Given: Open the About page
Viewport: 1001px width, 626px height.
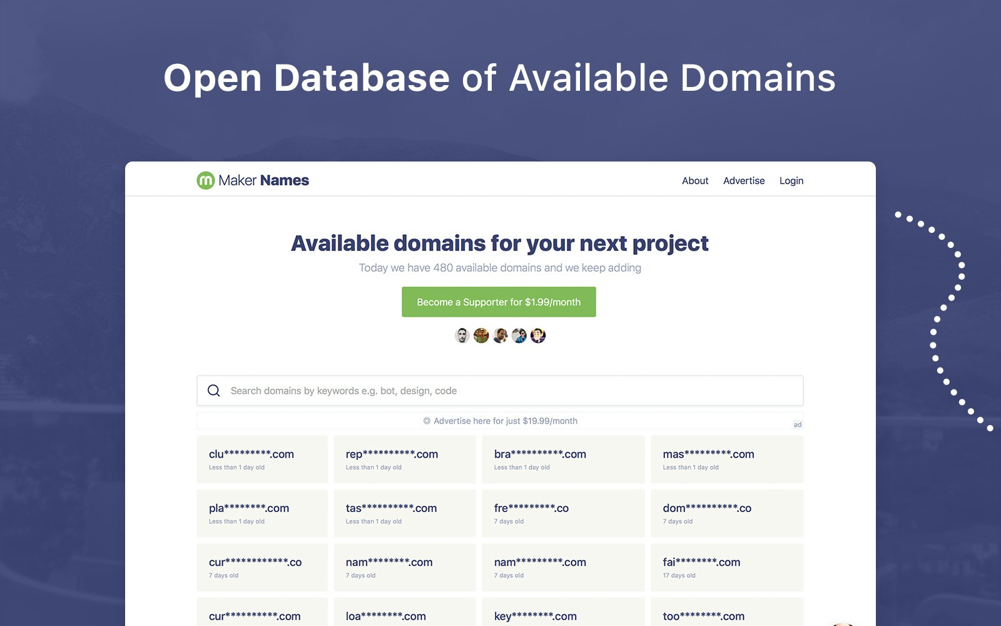Looking at the screenshot, I should pos(695,180).
